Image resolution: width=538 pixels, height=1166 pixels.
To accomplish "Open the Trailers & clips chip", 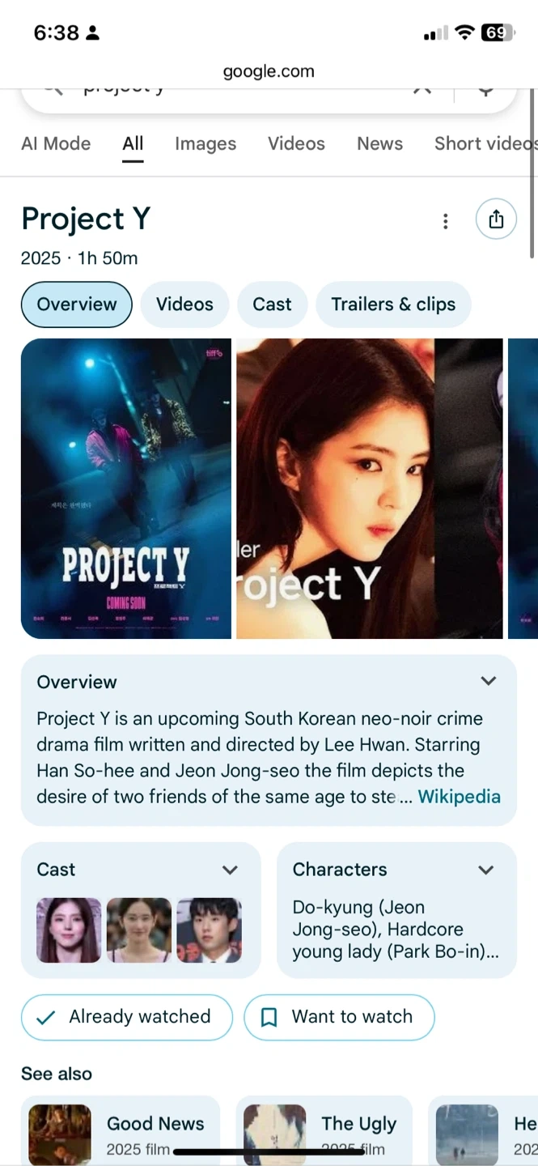I will click(x=393, y=304).
